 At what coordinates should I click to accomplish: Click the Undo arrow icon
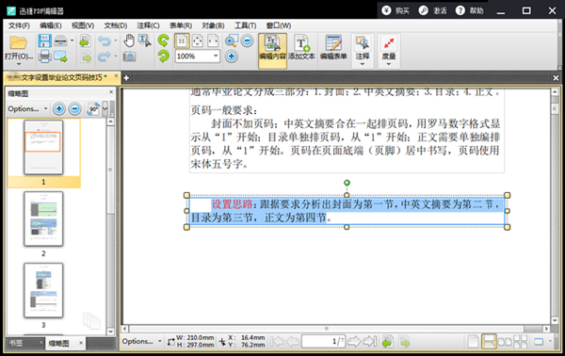click(x=105, y=40)
